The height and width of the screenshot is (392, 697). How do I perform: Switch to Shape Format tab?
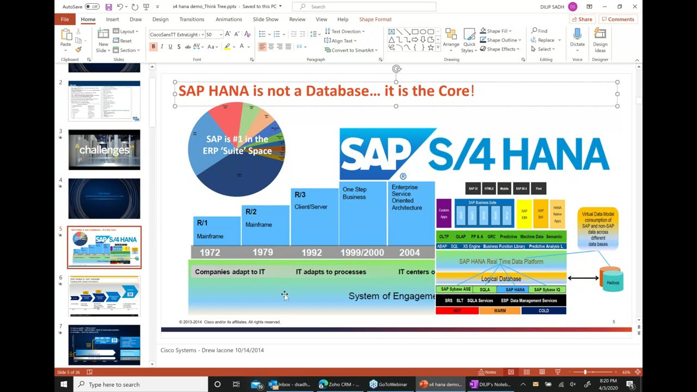375,19
